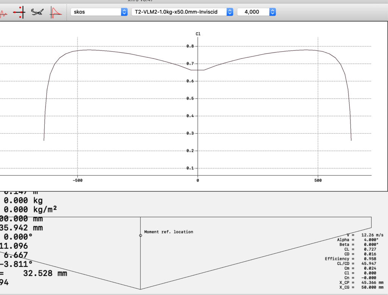Select the foil direct design icon

tap(18, 13)
